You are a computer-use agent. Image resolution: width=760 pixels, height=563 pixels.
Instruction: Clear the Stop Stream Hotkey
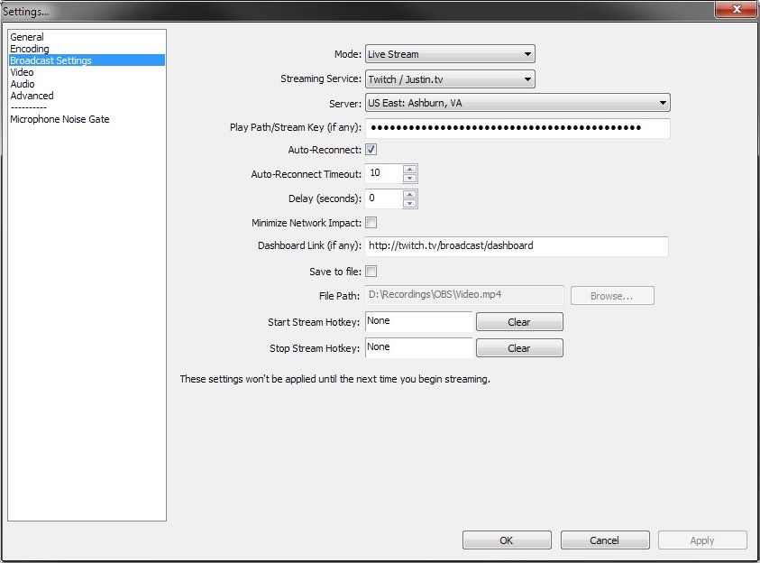519,347
